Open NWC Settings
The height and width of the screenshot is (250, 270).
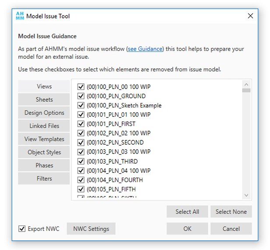(x=91, y=229)
